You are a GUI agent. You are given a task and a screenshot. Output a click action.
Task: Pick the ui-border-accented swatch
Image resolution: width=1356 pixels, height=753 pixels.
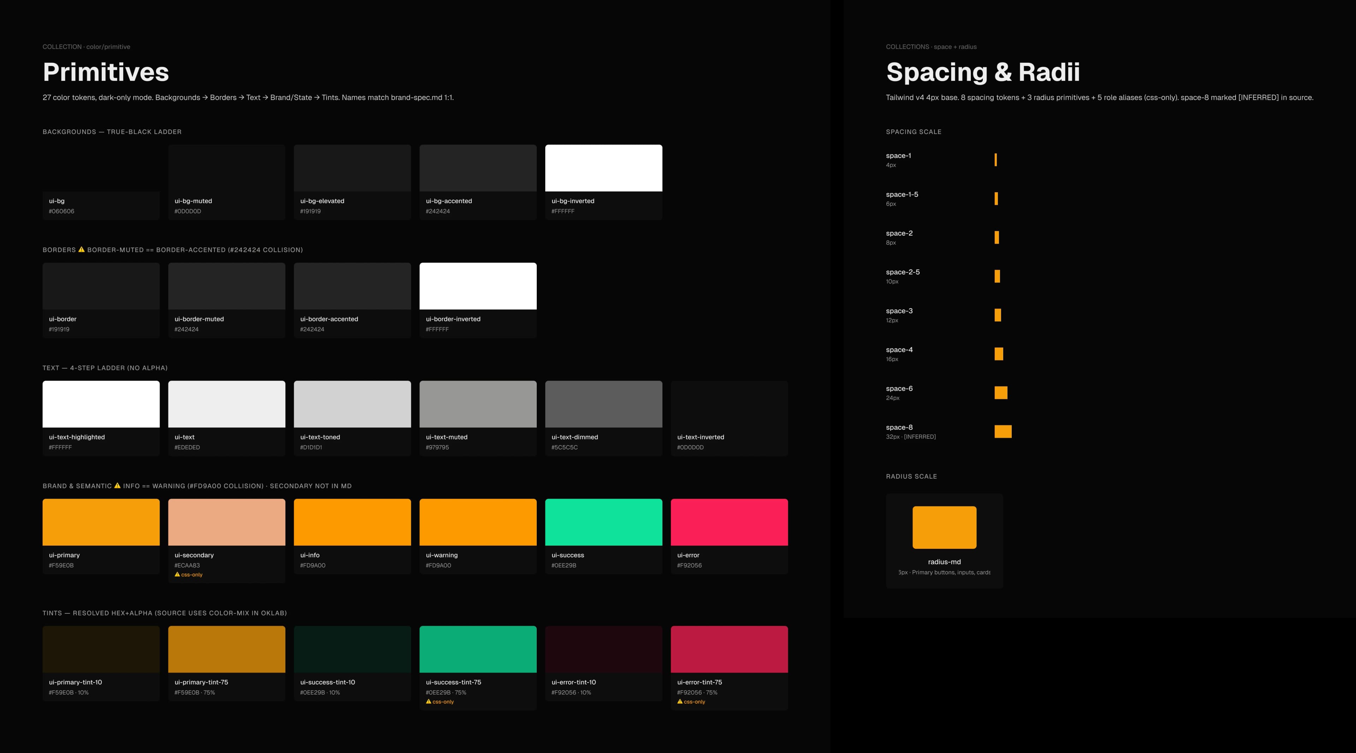[352, 286]
